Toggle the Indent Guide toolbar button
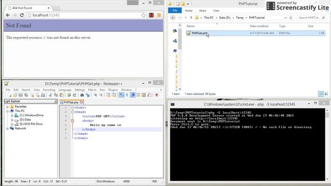Viewport: 331px width, 186px height. [132, 95]
